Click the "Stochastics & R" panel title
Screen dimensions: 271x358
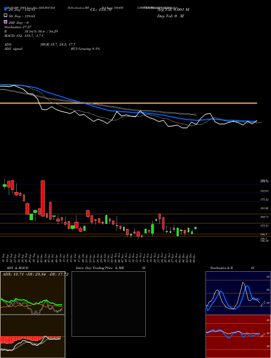pyautogui.click(x=222, y=268)
